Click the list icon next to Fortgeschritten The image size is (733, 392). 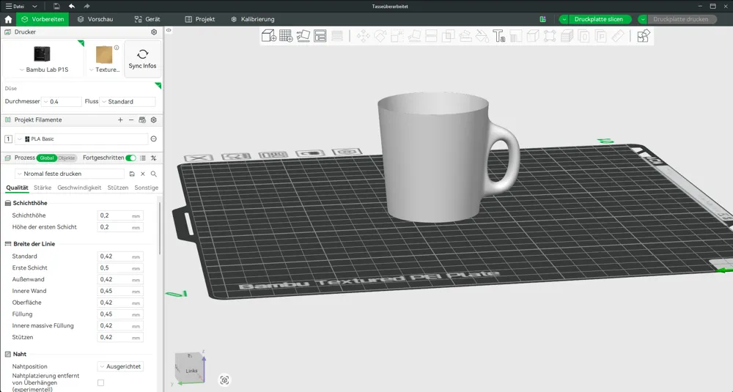pos(143,158)
